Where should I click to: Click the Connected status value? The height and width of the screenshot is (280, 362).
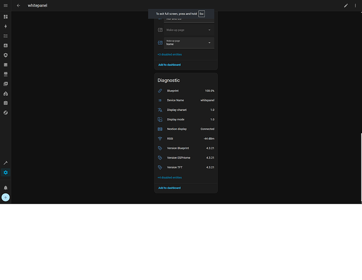tap(208, 129)
